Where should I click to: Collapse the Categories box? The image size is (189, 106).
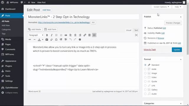(181, 103)
